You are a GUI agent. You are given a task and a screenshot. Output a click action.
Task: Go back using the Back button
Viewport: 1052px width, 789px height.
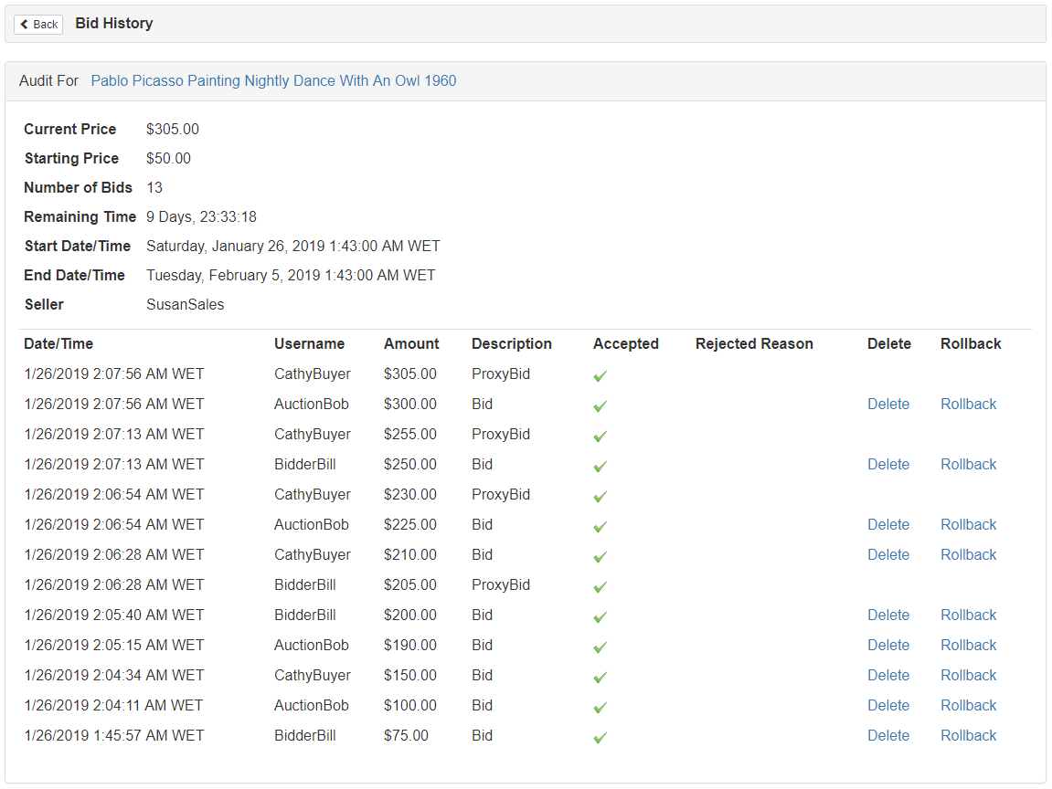[38, 25]
